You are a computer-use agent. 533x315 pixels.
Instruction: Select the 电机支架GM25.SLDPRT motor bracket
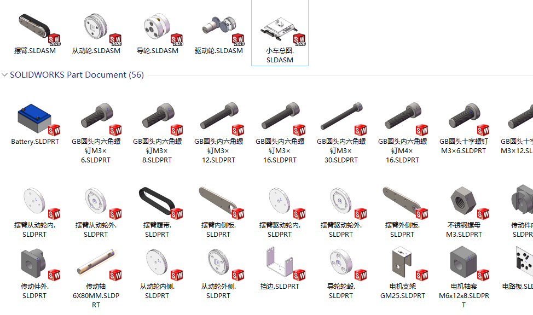402,264
